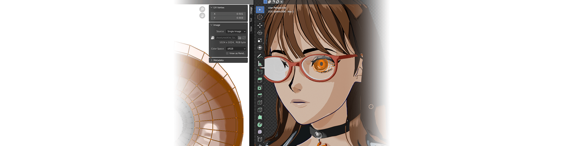The width and height of the screenshot is (563, 146).
Task: Switch to the Tool sidebar tab
Action: [251, 20]
